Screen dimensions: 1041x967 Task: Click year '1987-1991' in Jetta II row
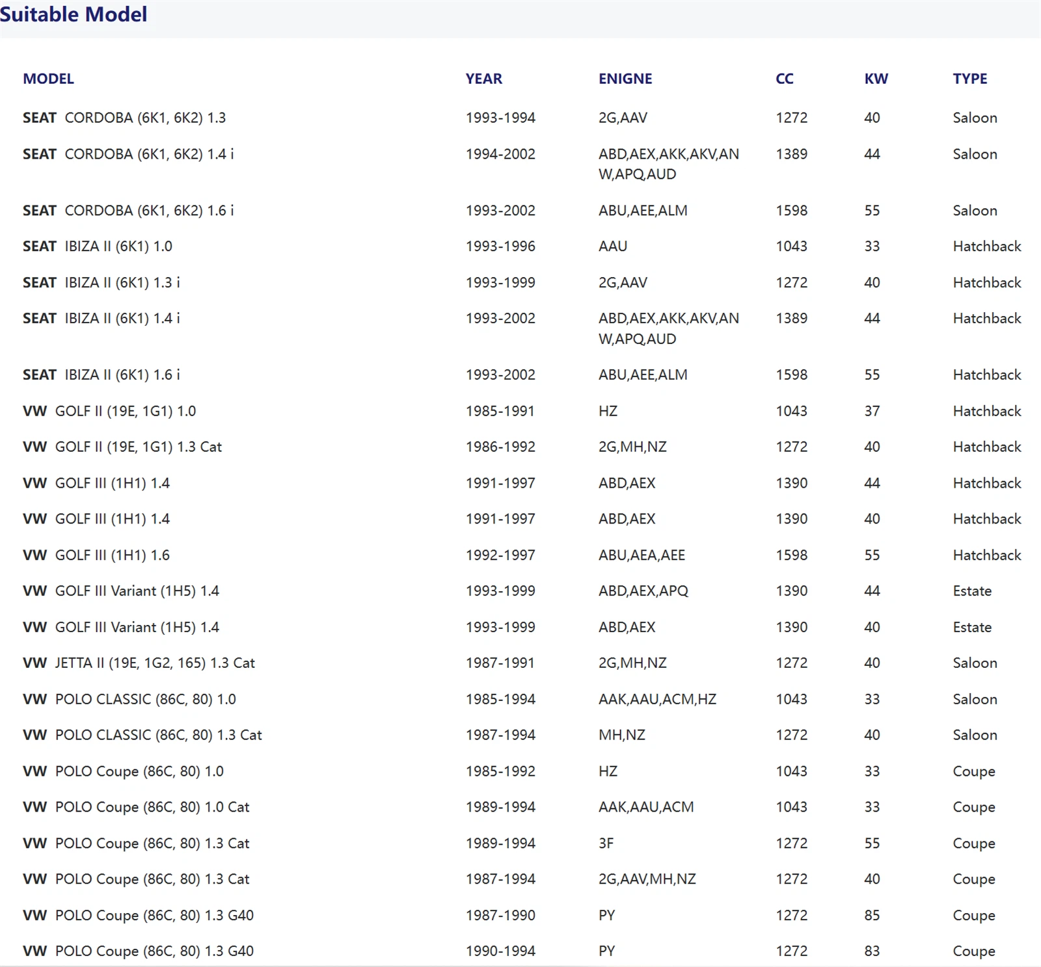click(500, 663)
